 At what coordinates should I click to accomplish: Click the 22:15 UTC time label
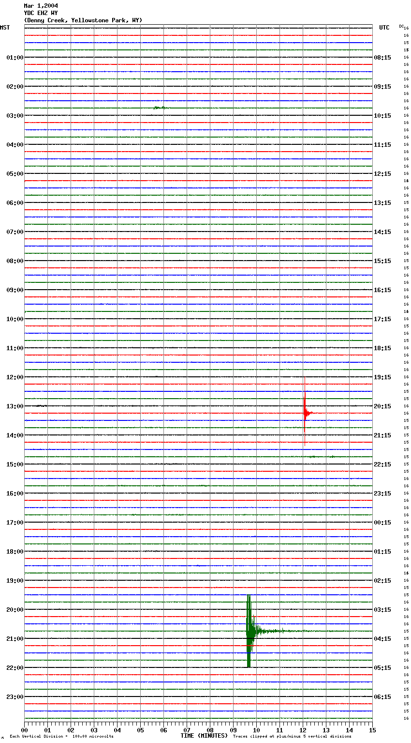coord(382,464)
